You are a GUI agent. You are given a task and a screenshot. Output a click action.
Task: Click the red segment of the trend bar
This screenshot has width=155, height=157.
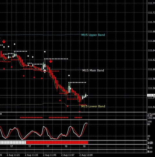coord(57,142)
